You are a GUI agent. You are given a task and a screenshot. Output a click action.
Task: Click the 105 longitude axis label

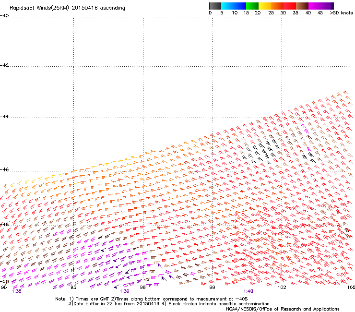[351, 288]
